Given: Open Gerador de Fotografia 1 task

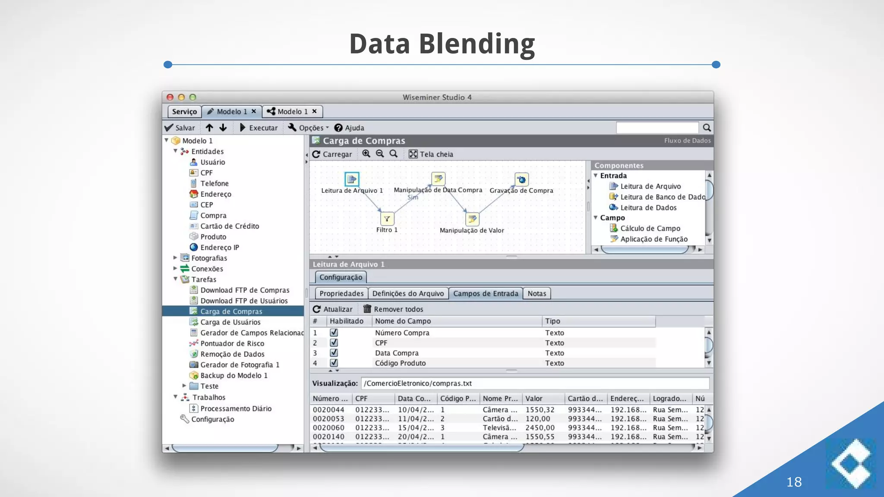Looking at the screenshot, I should pos(234,365).
